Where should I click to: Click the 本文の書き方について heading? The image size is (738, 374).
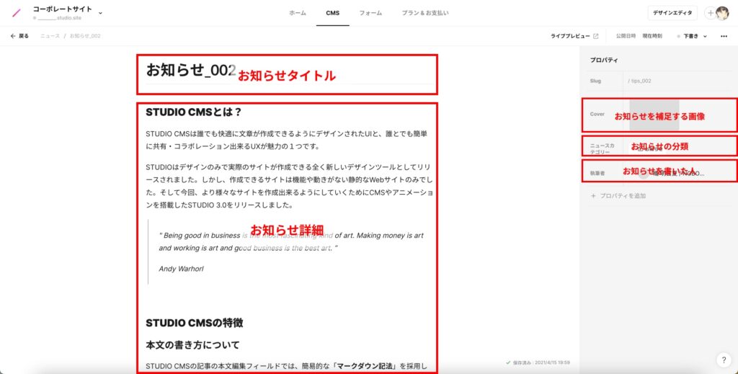(x=192, y=345)
